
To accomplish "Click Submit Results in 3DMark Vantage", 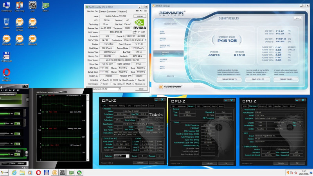I will pyautogui.click(x=229, y=79).
